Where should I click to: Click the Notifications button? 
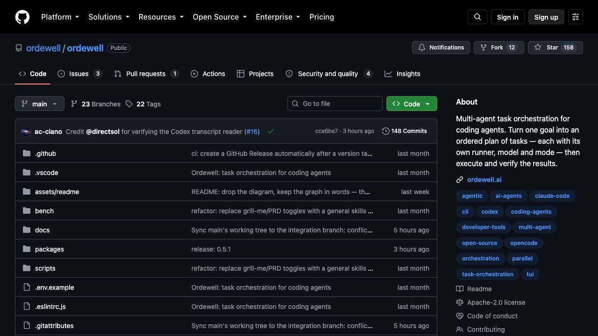pos(441,48)
